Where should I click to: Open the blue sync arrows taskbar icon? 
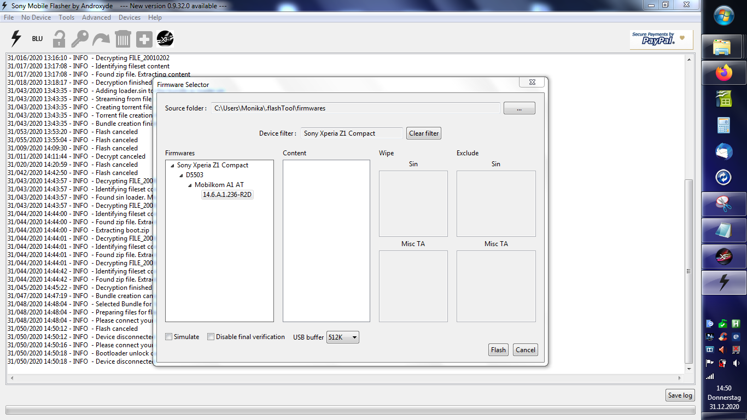point(724,178)
